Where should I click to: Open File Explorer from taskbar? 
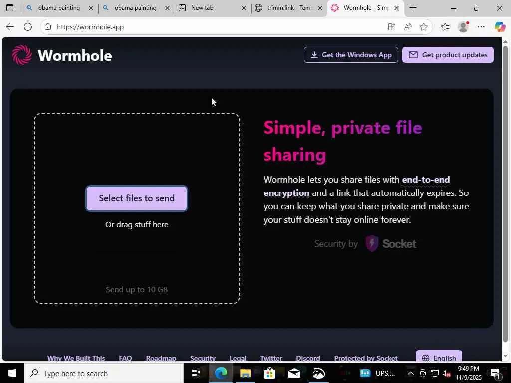[x=245, y=373]
